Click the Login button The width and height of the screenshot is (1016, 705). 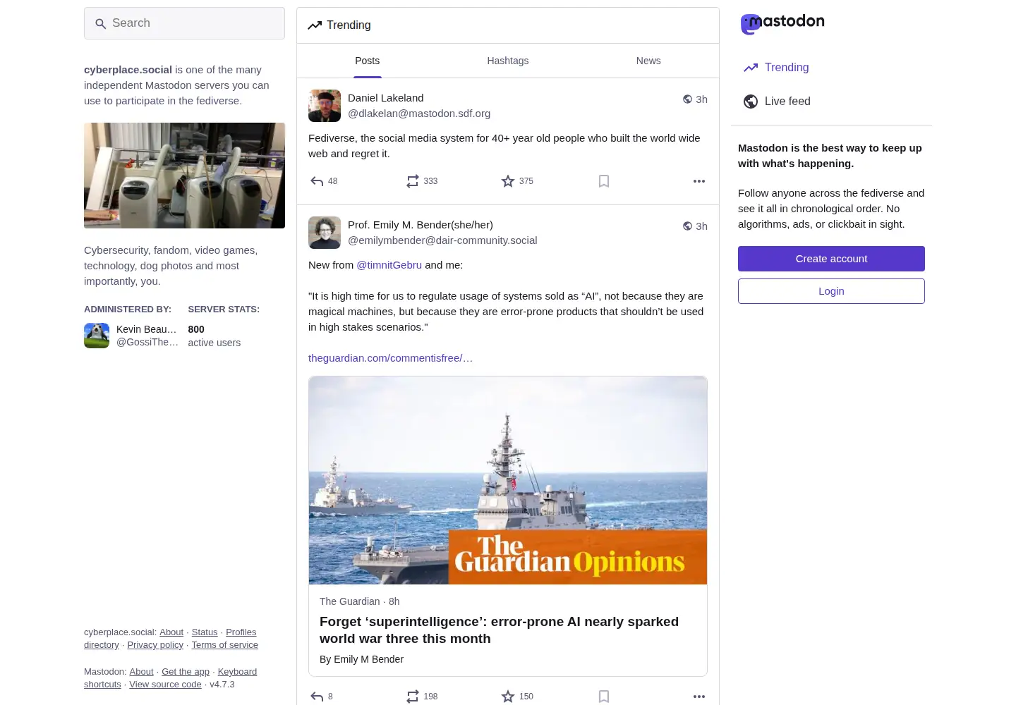pyautogui.click(x=831, y=291)
